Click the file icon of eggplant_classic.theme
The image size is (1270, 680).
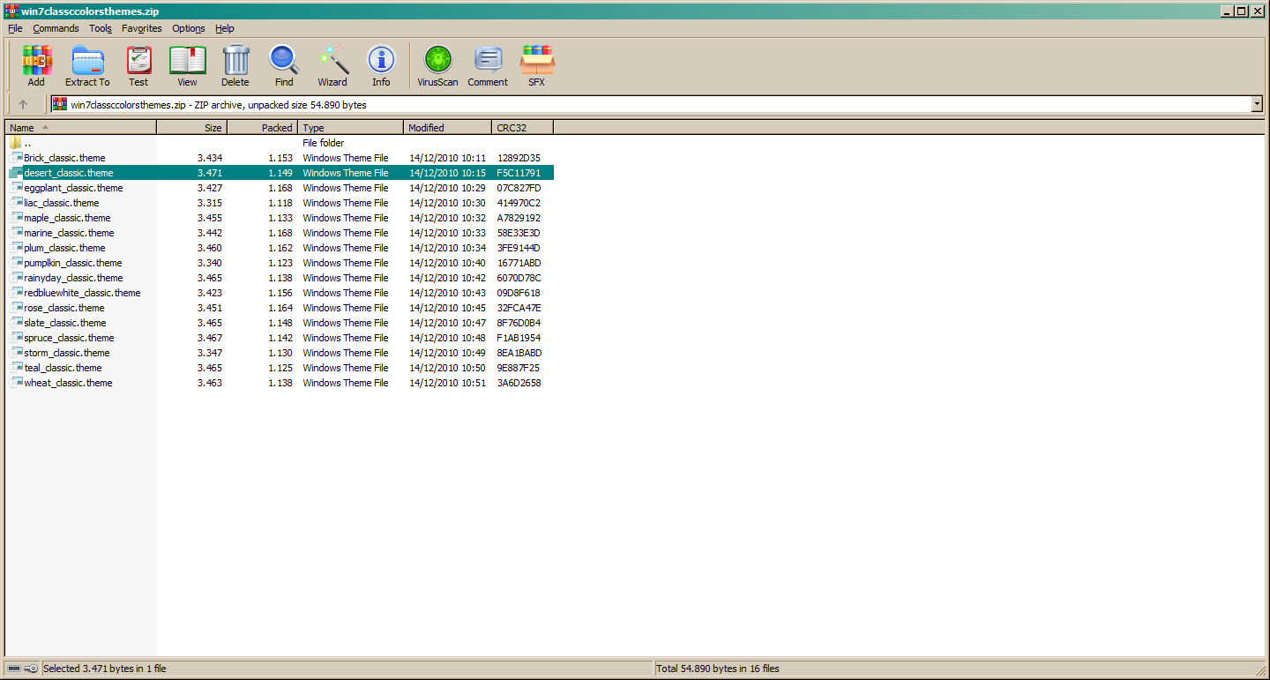pos(16,188)
